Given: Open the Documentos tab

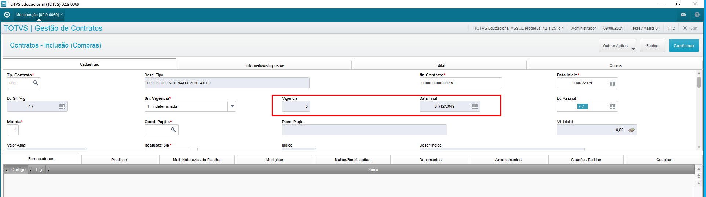Looking at the screenshot, I should (431, 160).
